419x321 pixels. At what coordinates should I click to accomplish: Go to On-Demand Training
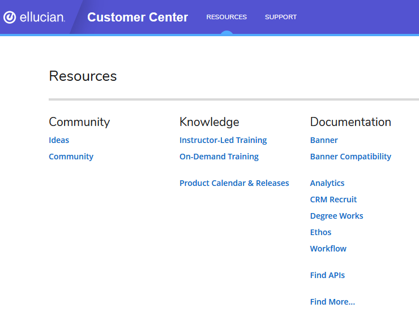coord(219,157)
